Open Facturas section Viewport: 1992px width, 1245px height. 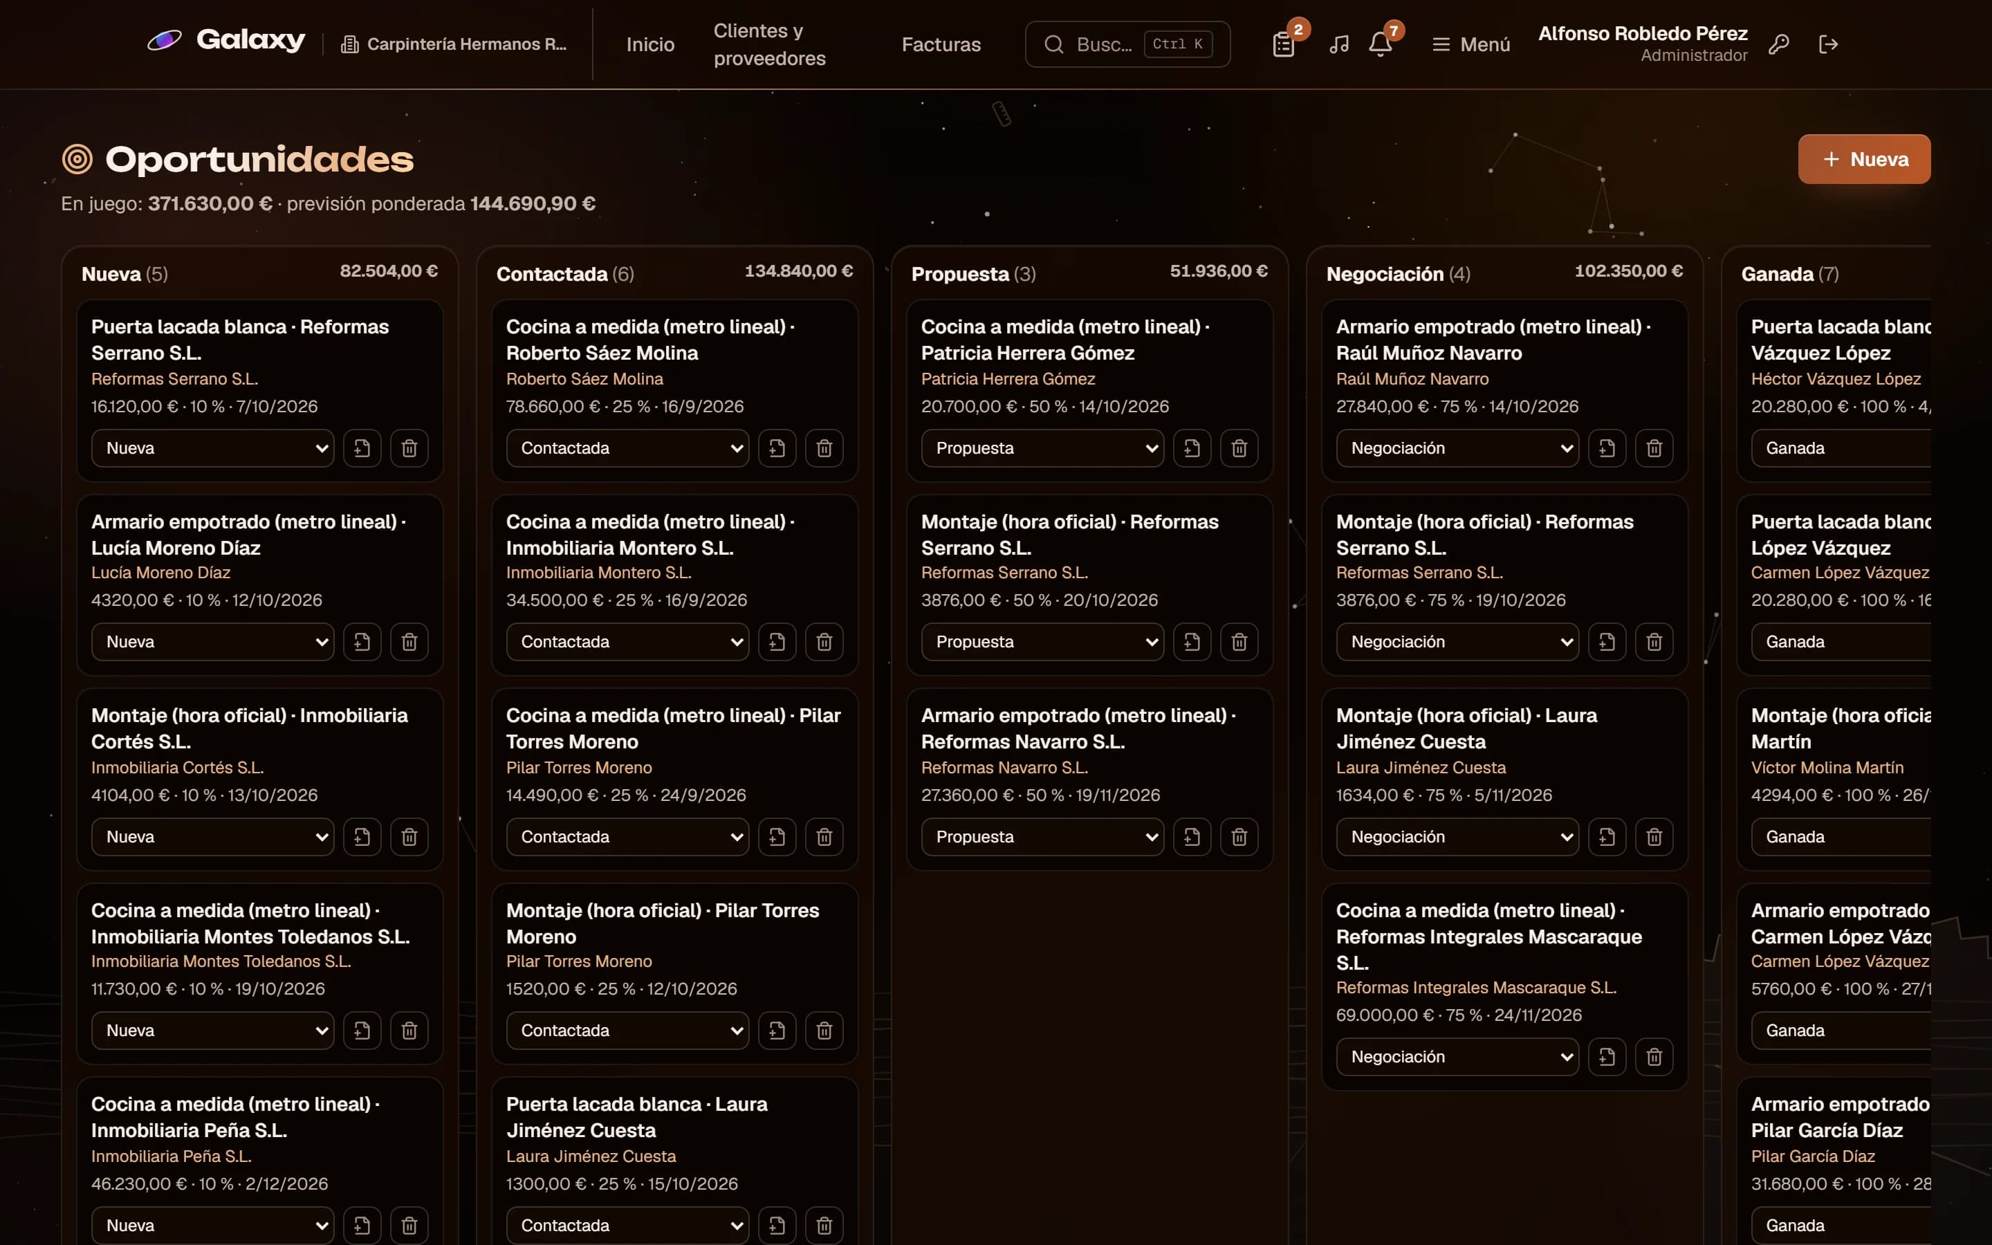coord(941,44)
